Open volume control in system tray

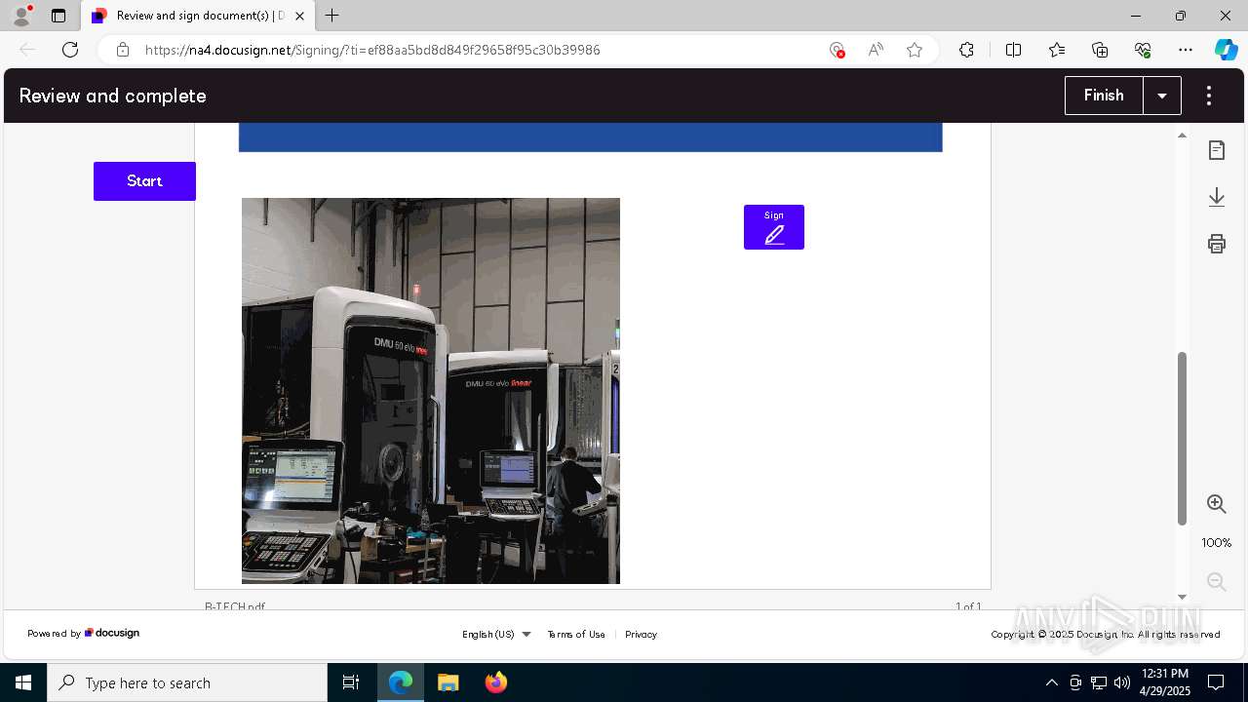[1122, 682]
